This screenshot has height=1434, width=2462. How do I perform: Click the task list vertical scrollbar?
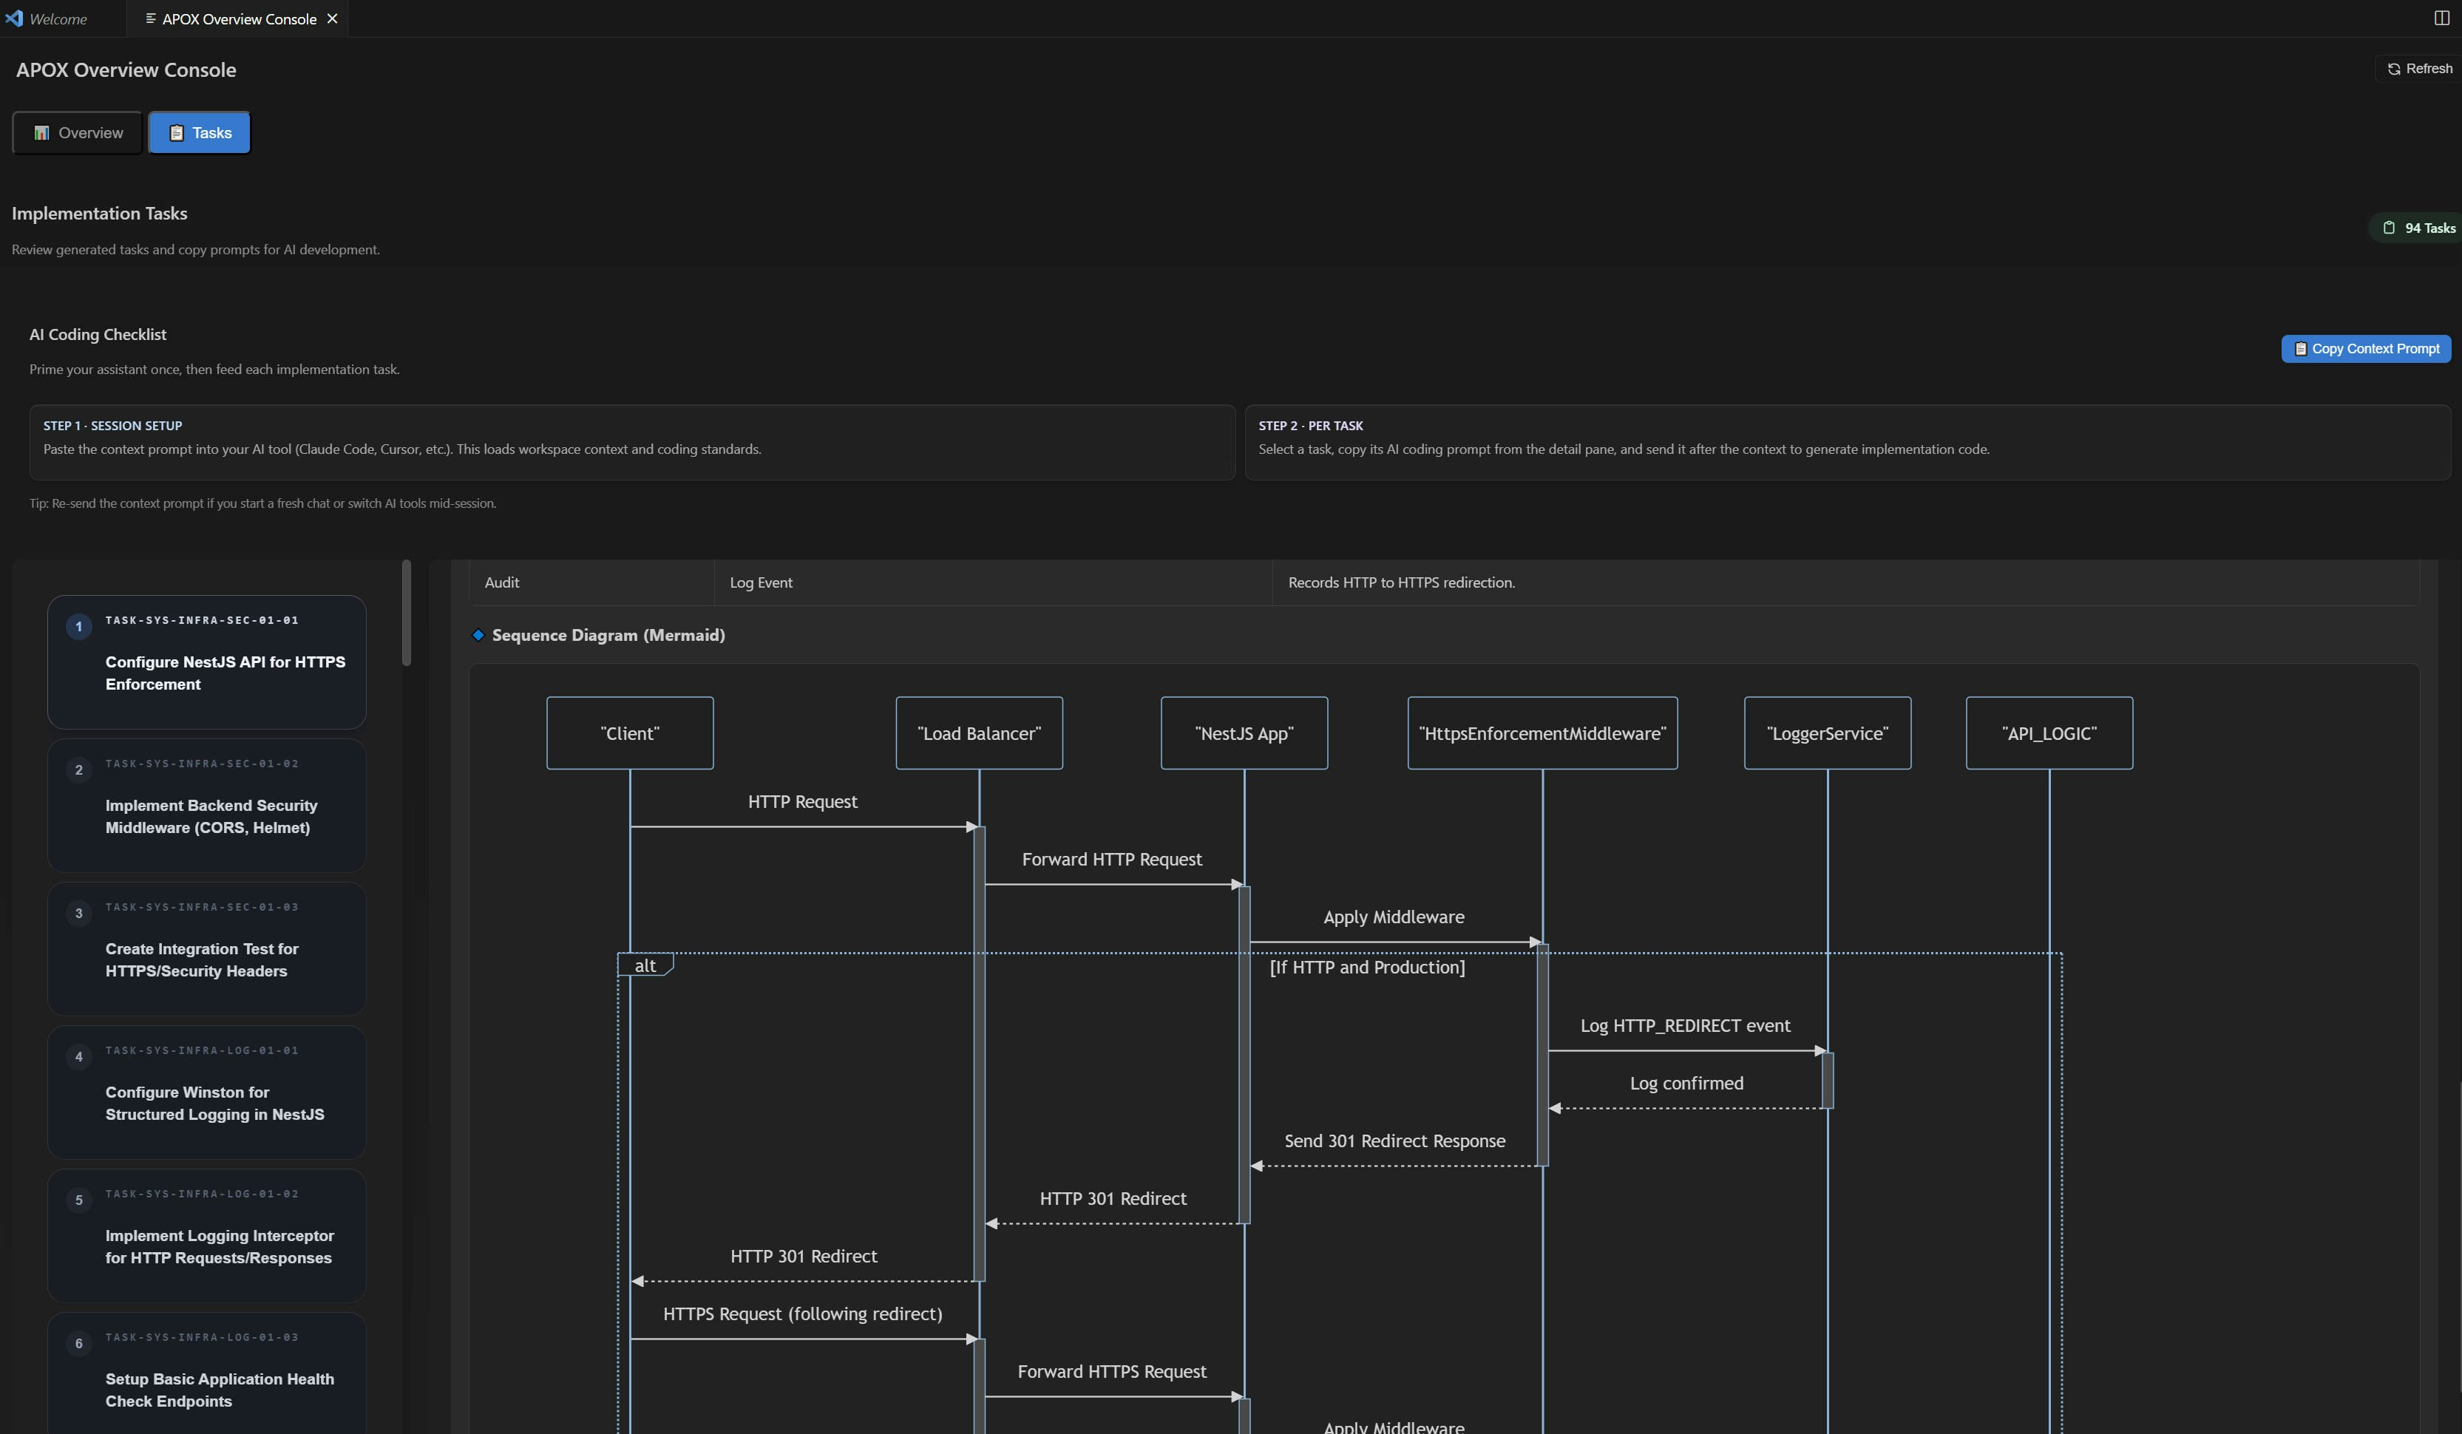[x=407, y=614]
